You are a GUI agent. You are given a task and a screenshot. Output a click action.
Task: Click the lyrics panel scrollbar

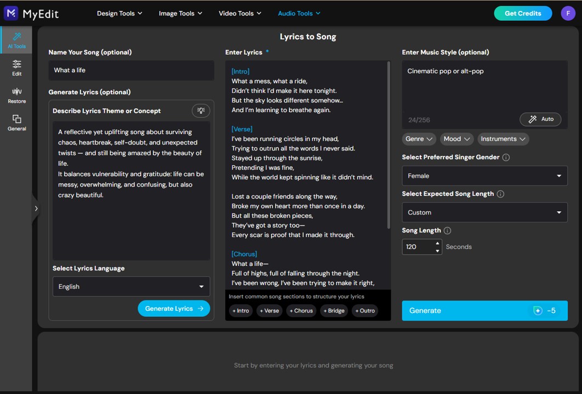click(389, 146)
